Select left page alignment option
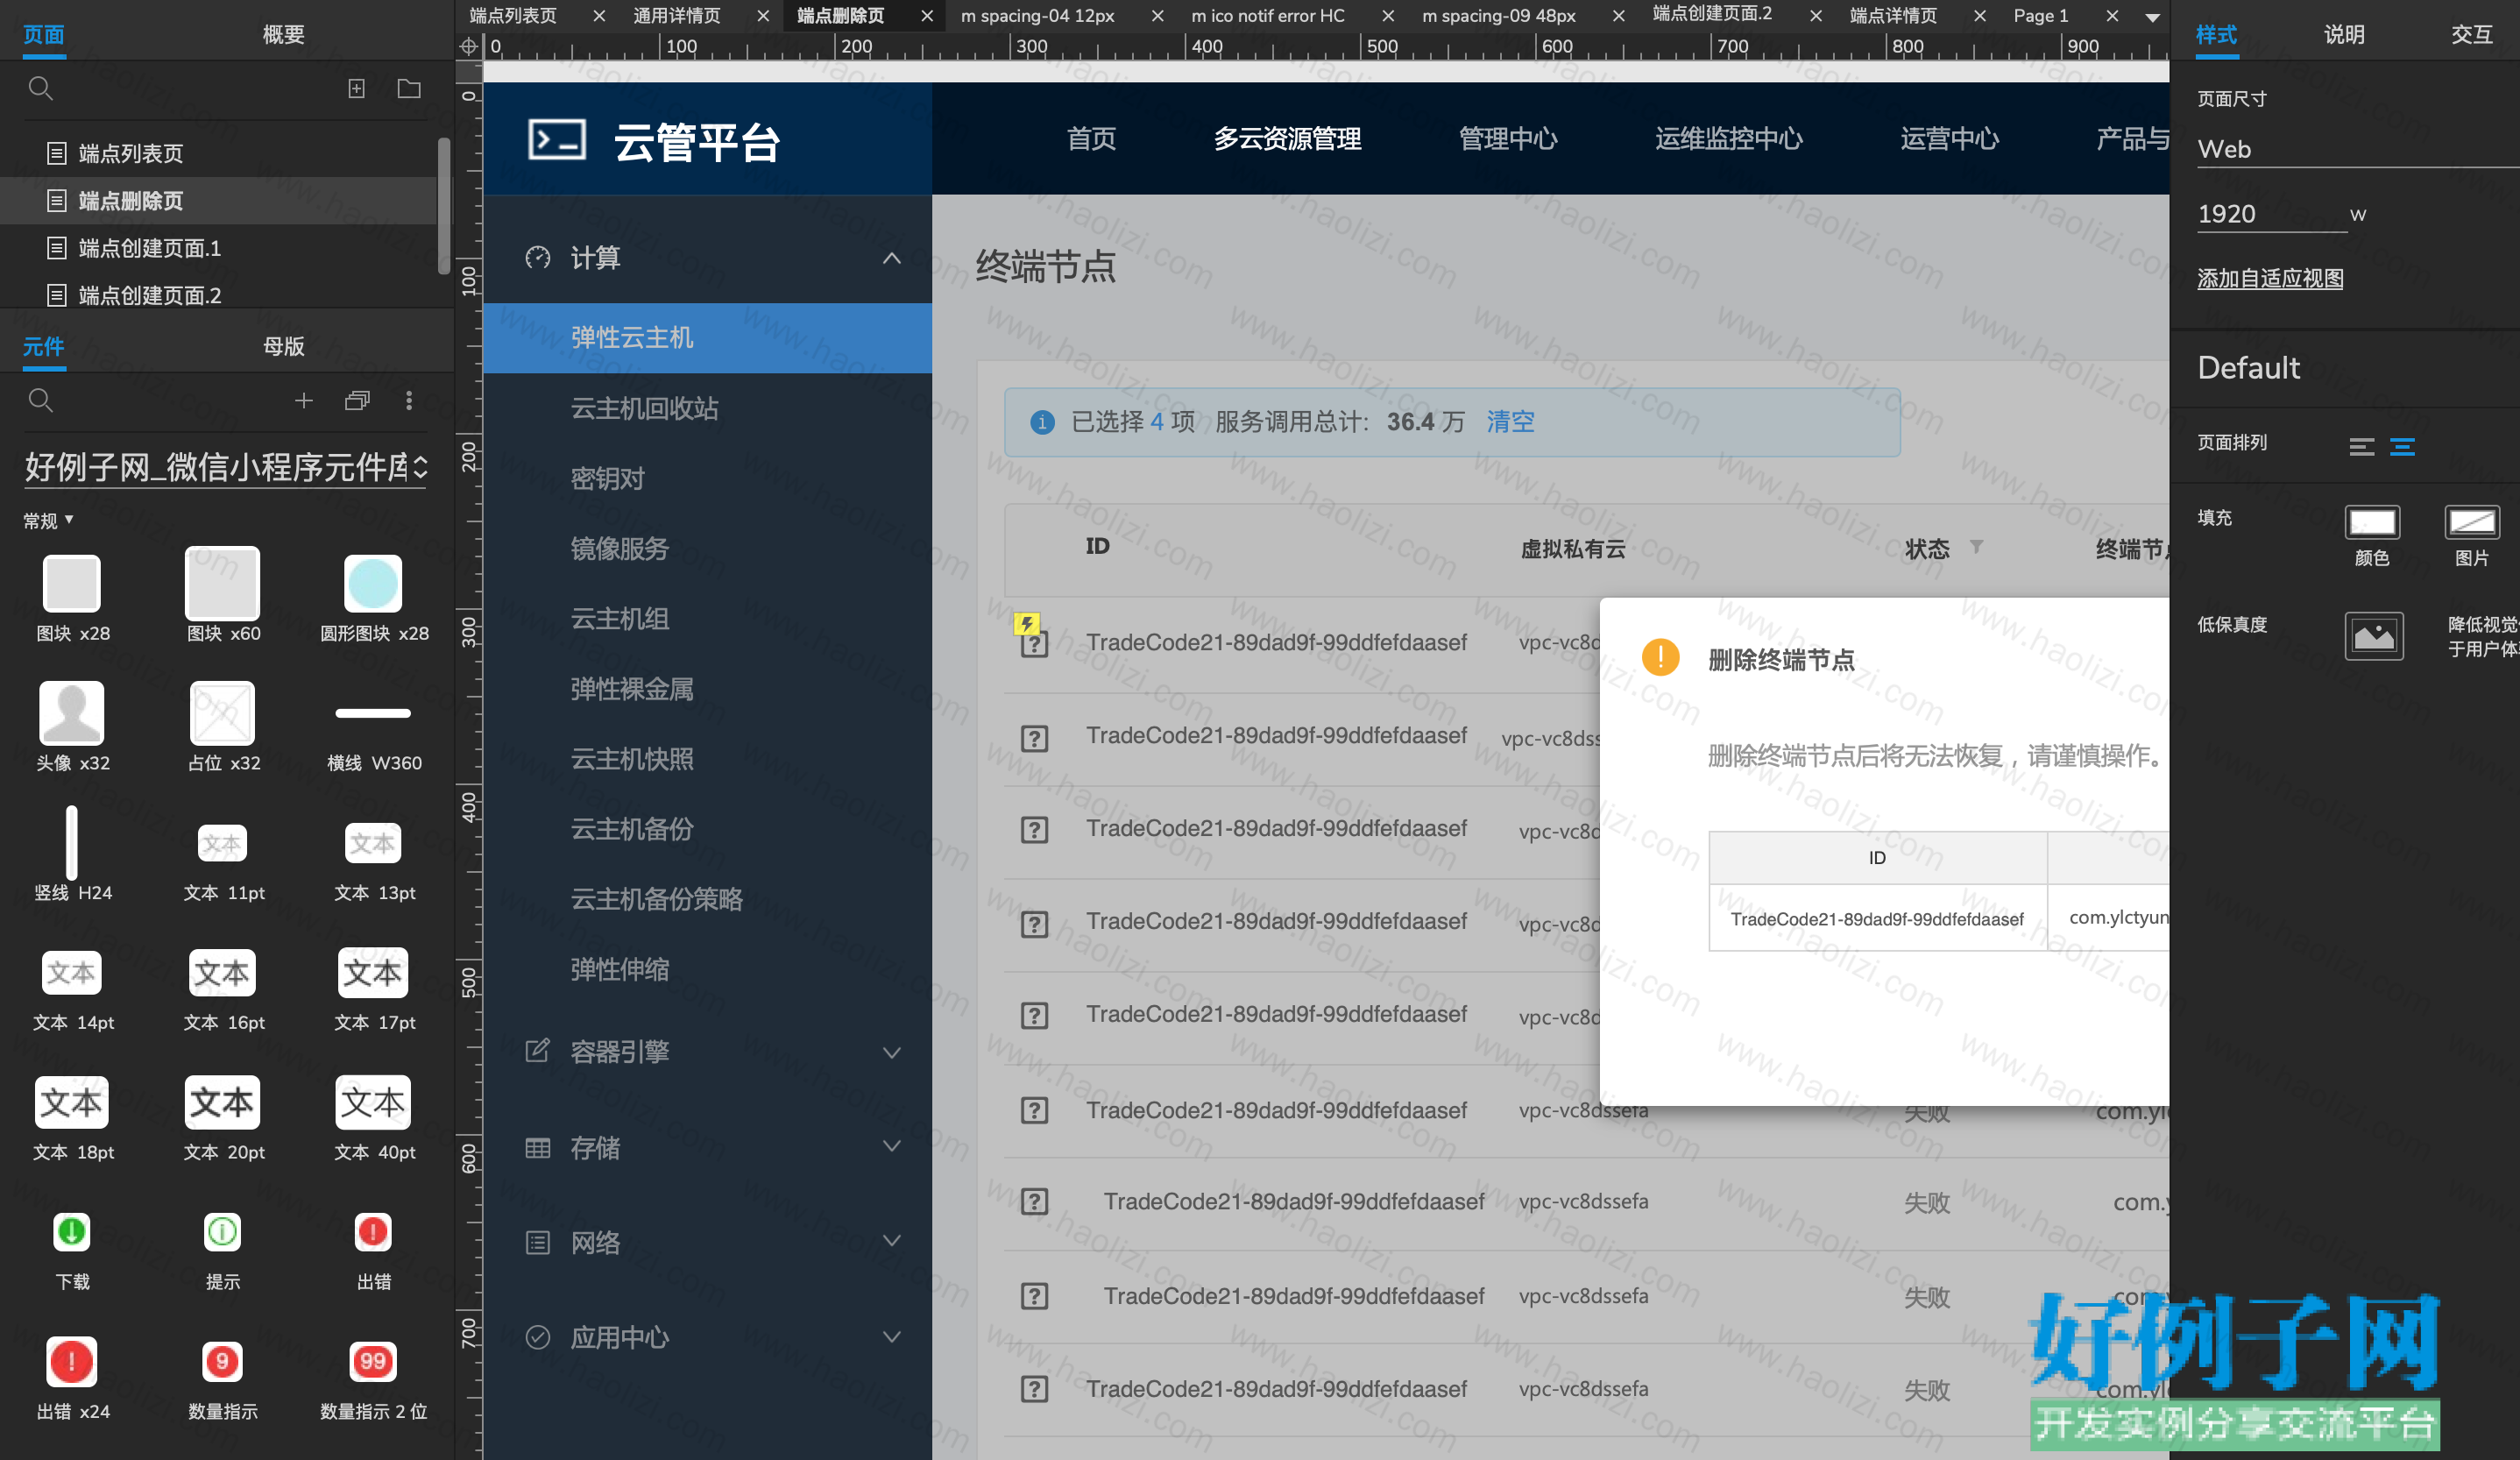The image size is (2520, 1460). [2362, 447]
